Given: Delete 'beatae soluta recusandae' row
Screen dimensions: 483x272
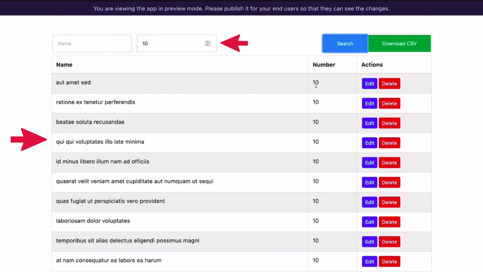Looking at the screenshot, I should [x=389, y=123].
